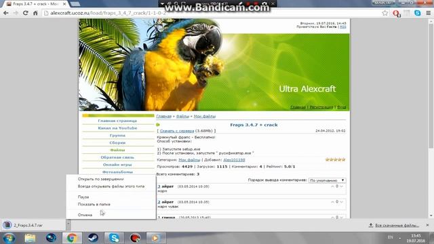Click the 'Fraps 3.4.7 + crack' title text

pos(254,125)
